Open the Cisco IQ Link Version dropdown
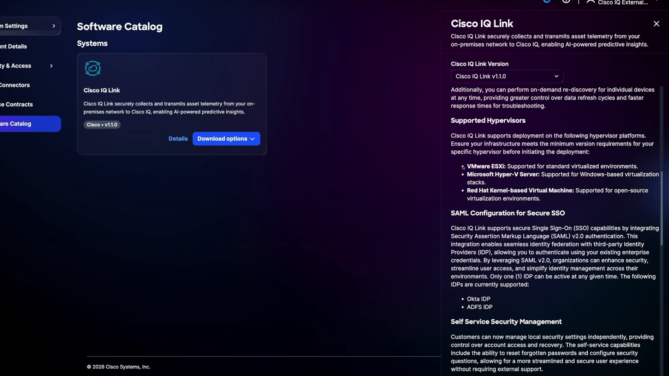The height and width of the screenshot is (376, 669). coord(507,76)
